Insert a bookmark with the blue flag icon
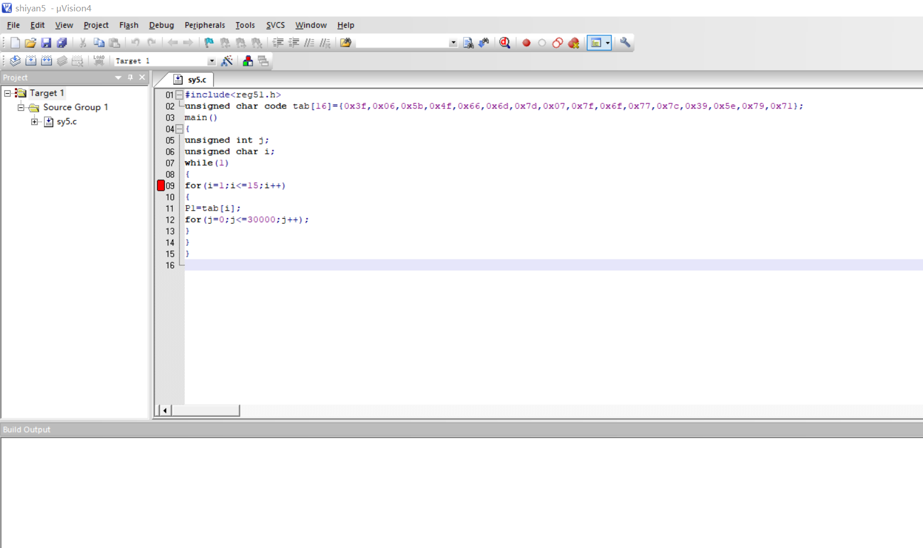The width and height of the screenshot is (923, 548). point(209,43)
